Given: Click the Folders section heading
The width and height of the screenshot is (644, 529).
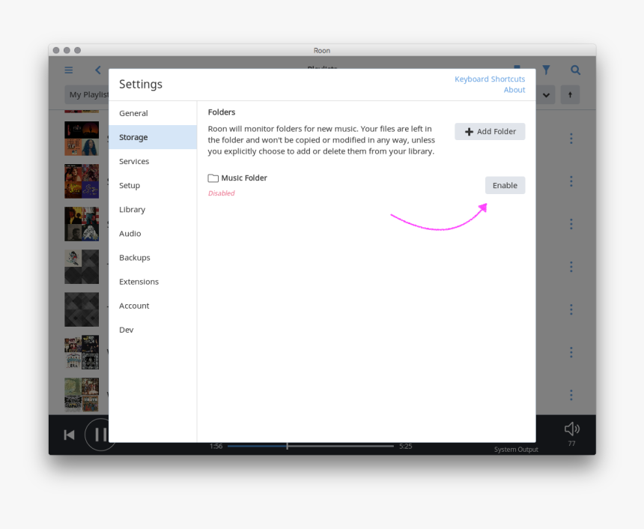Looking at the screenshot, I should 222,112.
